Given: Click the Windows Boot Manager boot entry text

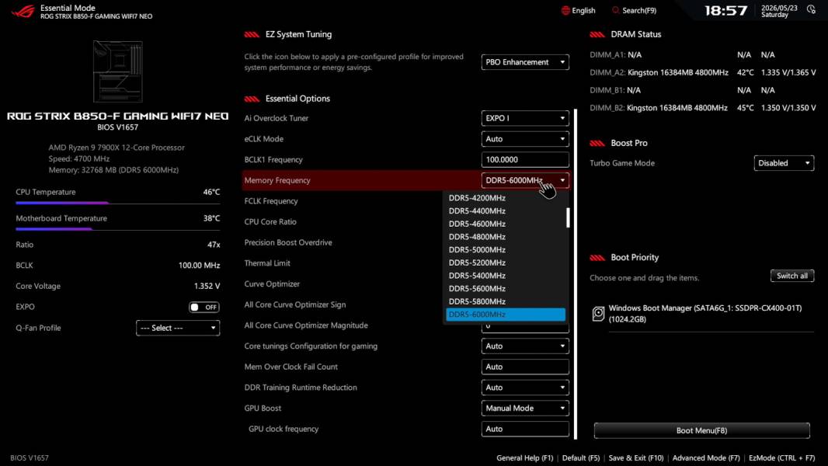Looking at the screenshot, I should [705, 314].
